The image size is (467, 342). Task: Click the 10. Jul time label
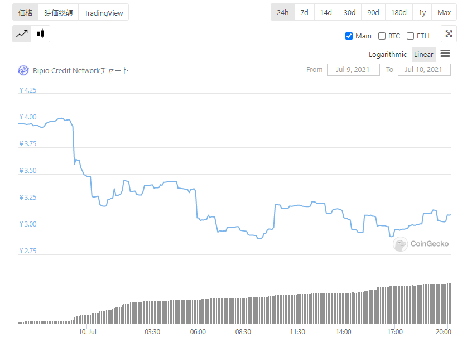(87, 332)
